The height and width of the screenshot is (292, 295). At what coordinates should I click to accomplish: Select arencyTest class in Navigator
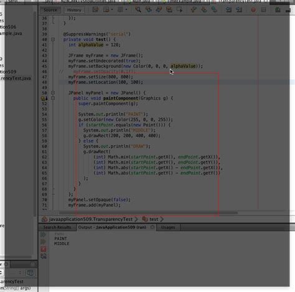coord(12,281)
